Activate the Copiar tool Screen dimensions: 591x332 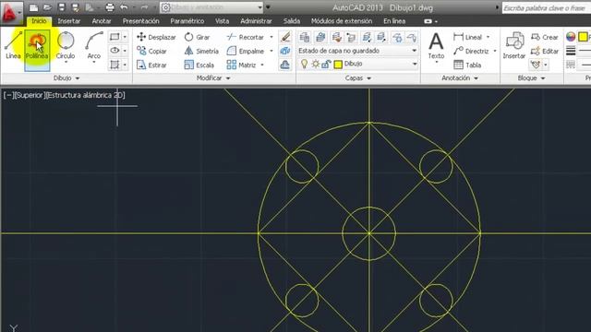(x=151, y=51)
